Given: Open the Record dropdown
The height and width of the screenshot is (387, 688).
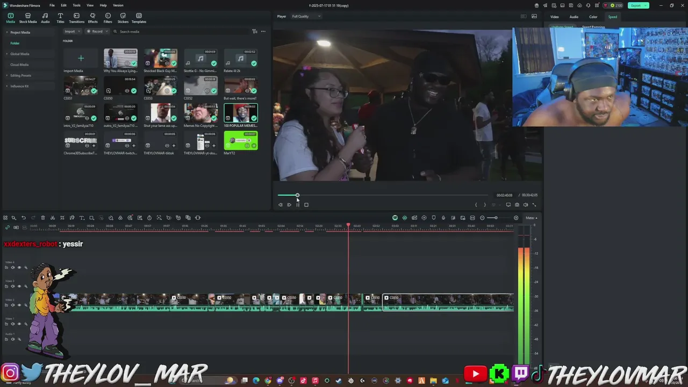Looking at the screenshot, I should pyautogui.click(x=97, y=31).
